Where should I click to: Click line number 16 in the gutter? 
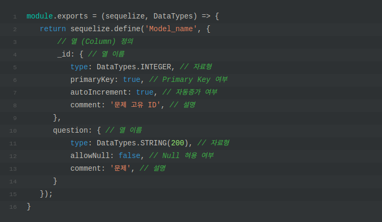click(13, 207)
